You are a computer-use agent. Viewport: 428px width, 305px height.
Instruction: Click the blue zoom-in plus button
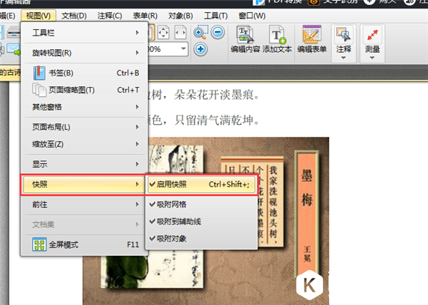pos(201,49)
